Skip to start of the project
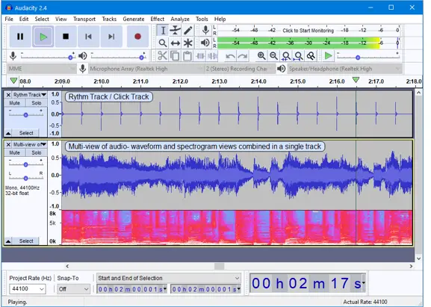 (x=88, y=37)
